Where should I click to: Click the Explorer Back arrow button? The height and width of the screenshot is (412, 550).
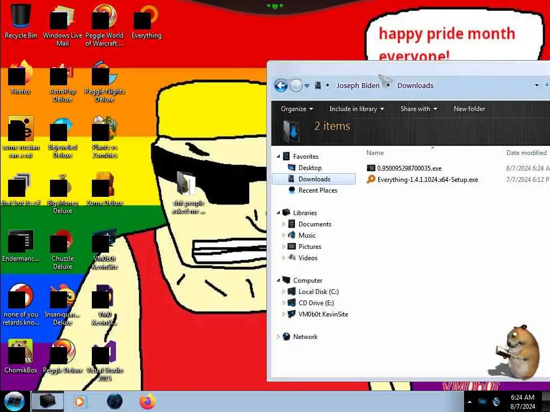pyautogui.click(x=281, y=85)
